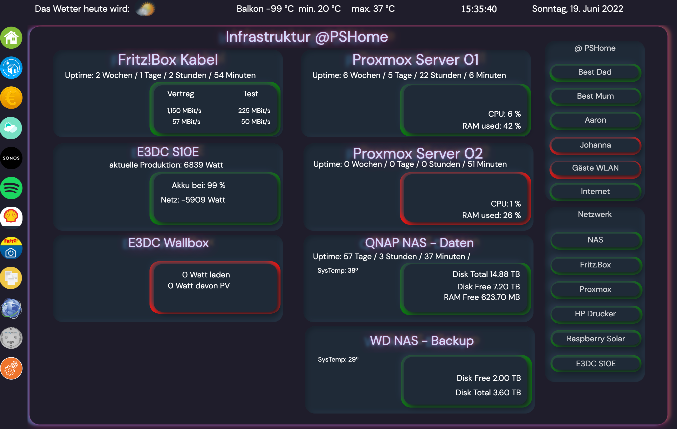This screenshot has height=429, width=677.
Task: Select the Internet button
Action: pos(595,192)
